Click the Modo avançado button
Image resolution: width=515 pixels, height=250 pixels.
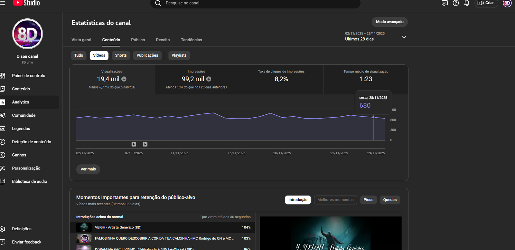(389, 22)
